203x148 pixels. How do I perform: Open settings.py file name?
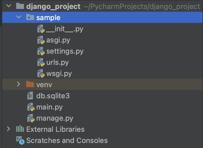click(x=65, y=51)
